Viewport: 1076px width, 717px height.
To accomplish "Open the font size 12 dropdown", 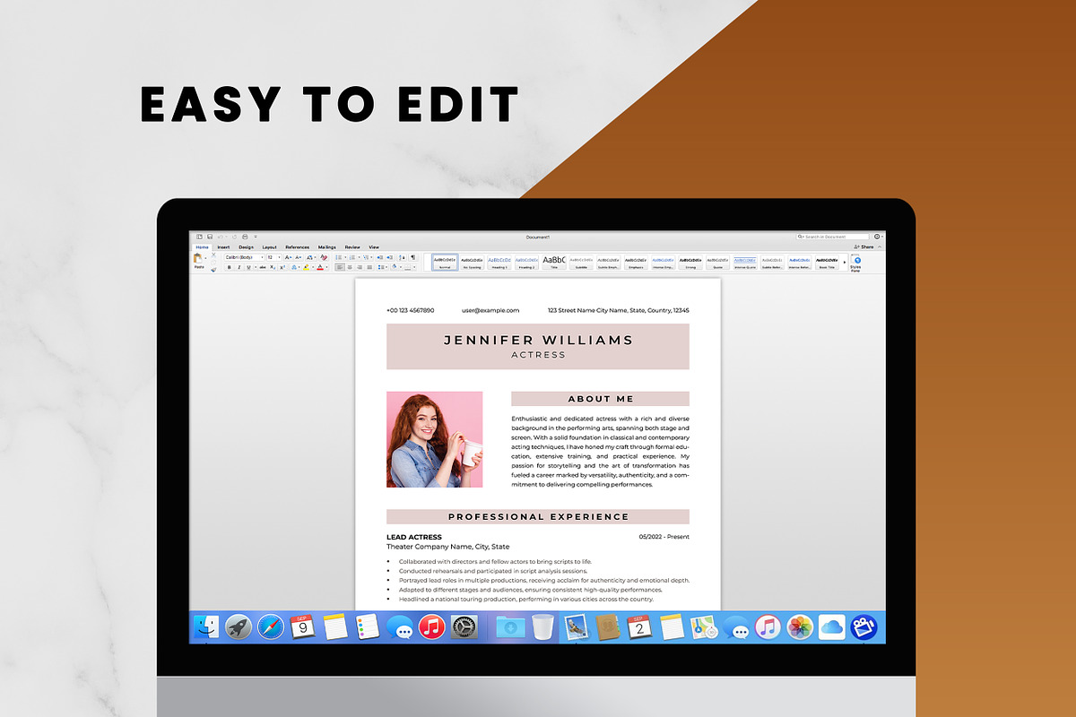I will point(274,257).
